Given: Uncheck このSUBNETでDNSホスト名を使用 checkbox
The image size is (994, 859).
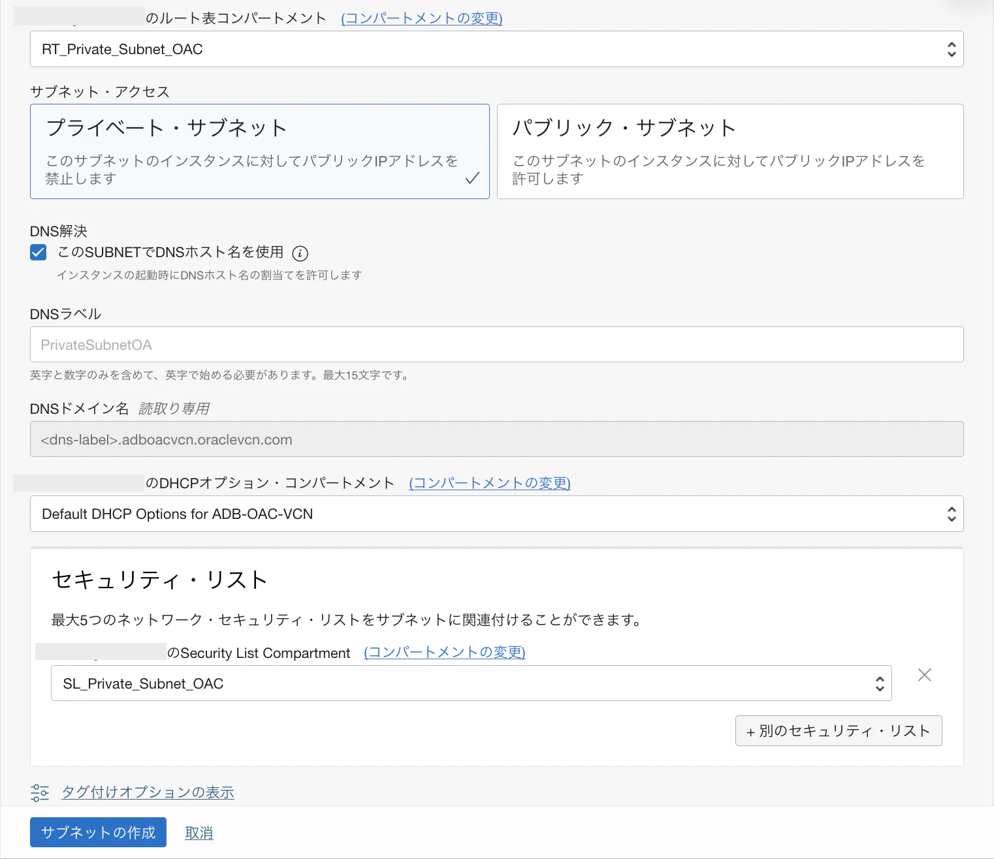Looking at the screenshot, I should (x=39, y=253).
